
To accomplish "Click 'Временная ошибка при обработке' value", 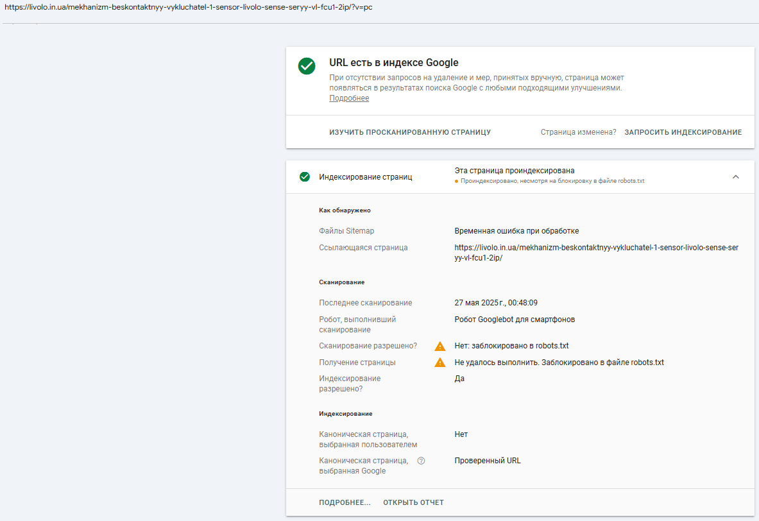I will pyautogui.click(x=516, y=231).
